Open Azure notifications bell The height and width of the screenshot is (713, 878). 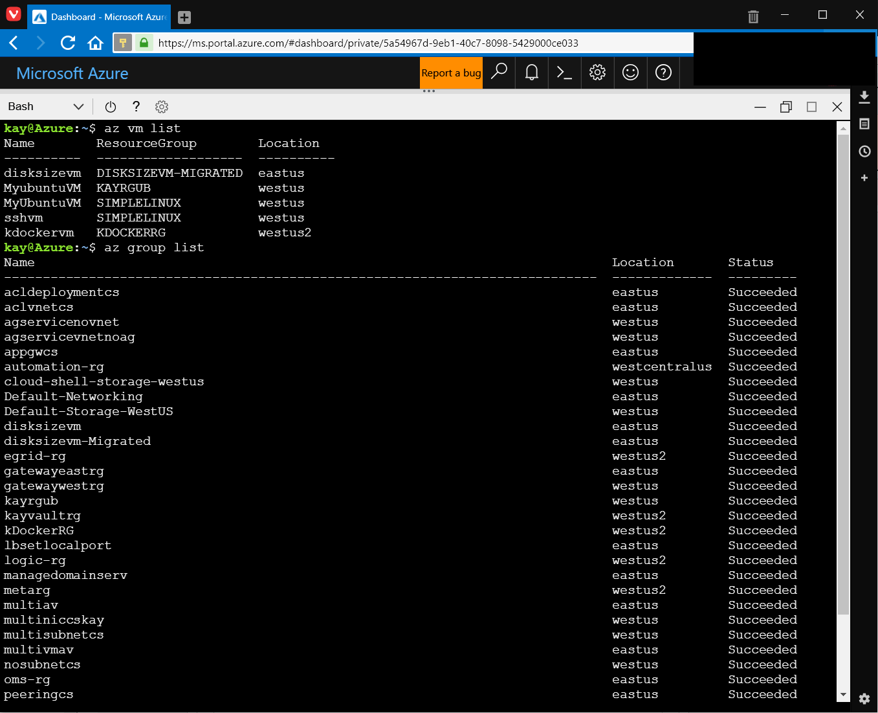(531, 73)
